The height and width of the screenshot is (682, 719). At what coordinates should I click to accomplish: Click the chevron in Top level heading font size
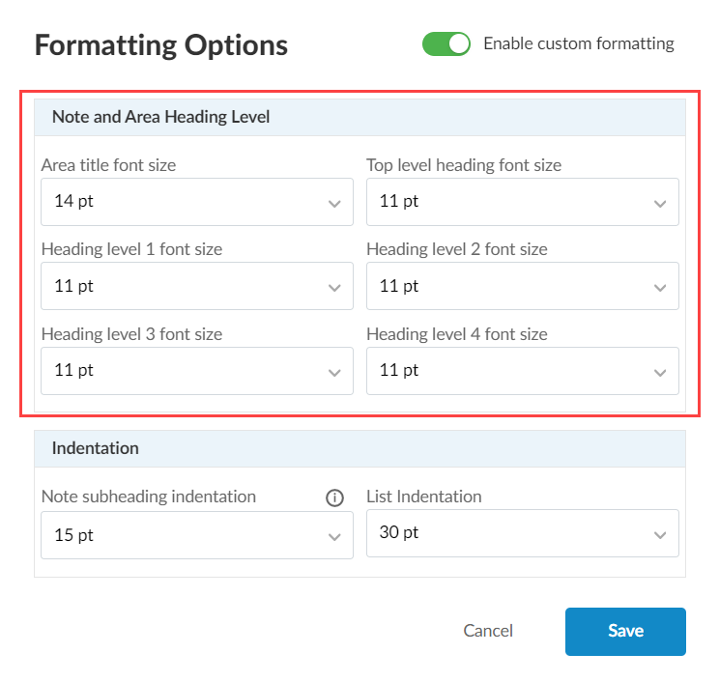660,203
